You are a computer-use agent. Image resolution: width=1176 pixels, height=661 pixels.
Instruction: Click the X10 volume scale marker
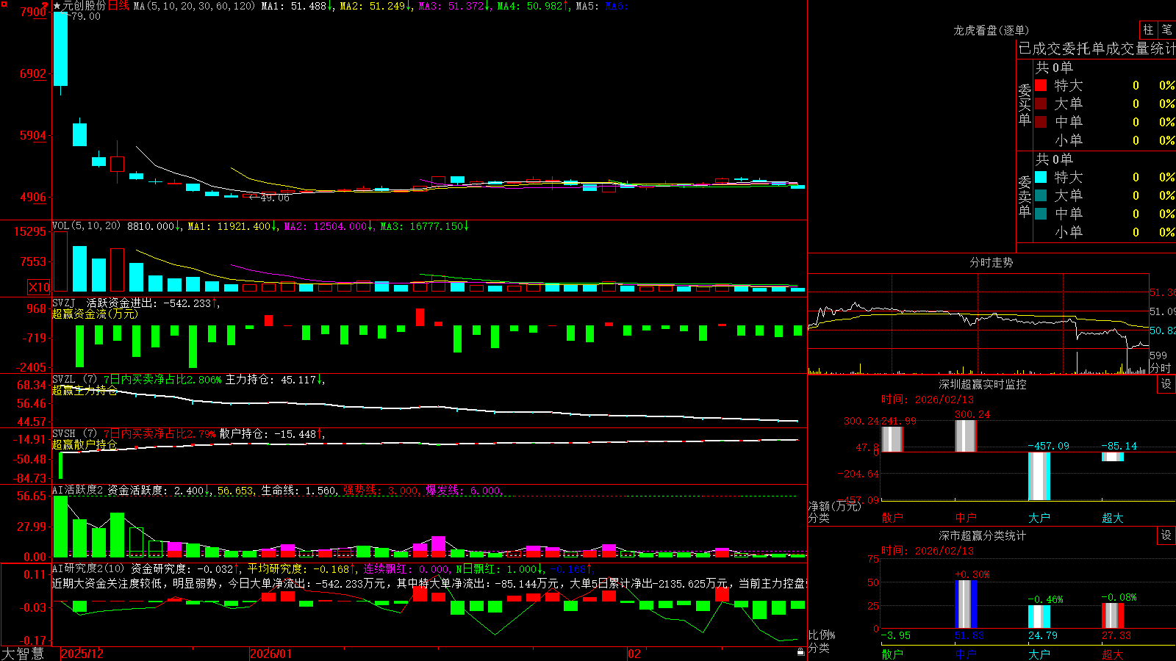coord(39,287)
